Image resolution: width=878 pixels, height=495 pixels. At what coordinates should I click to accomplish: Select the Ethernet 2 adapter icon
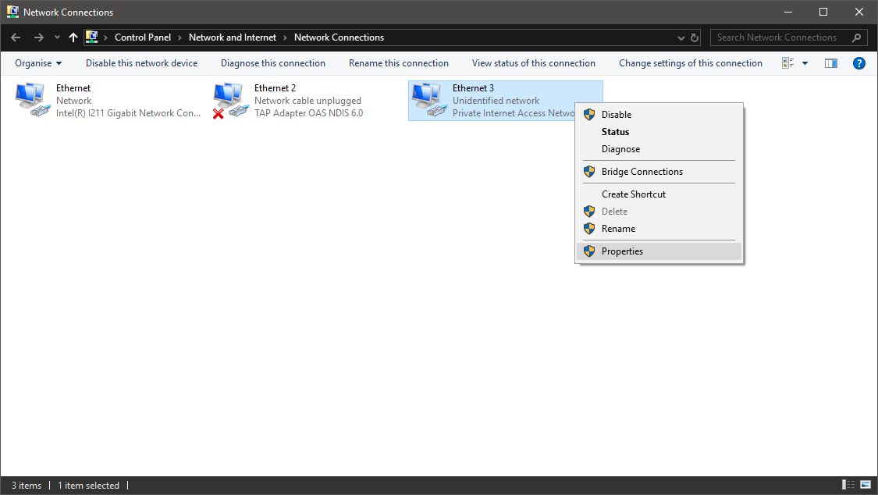pyautogui.click(x=229, y=100)
